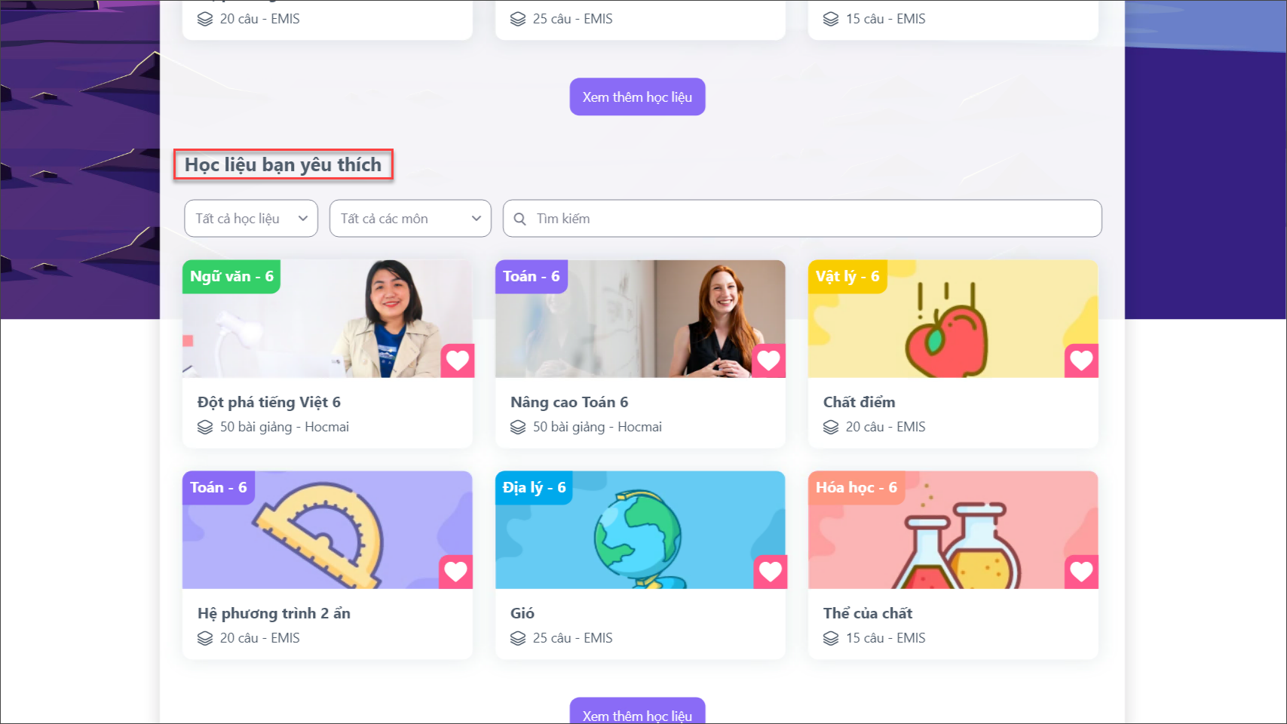This screenshot has width=1287, height=724.
Task: Click layers icon under Chất điểm title
Action: tap(831, 427)
